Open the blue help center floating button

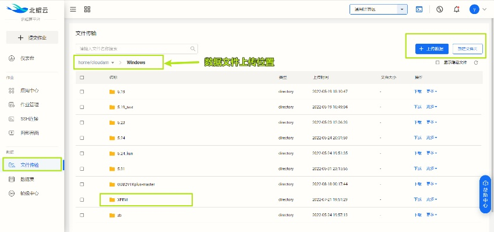tap(485, 194)
